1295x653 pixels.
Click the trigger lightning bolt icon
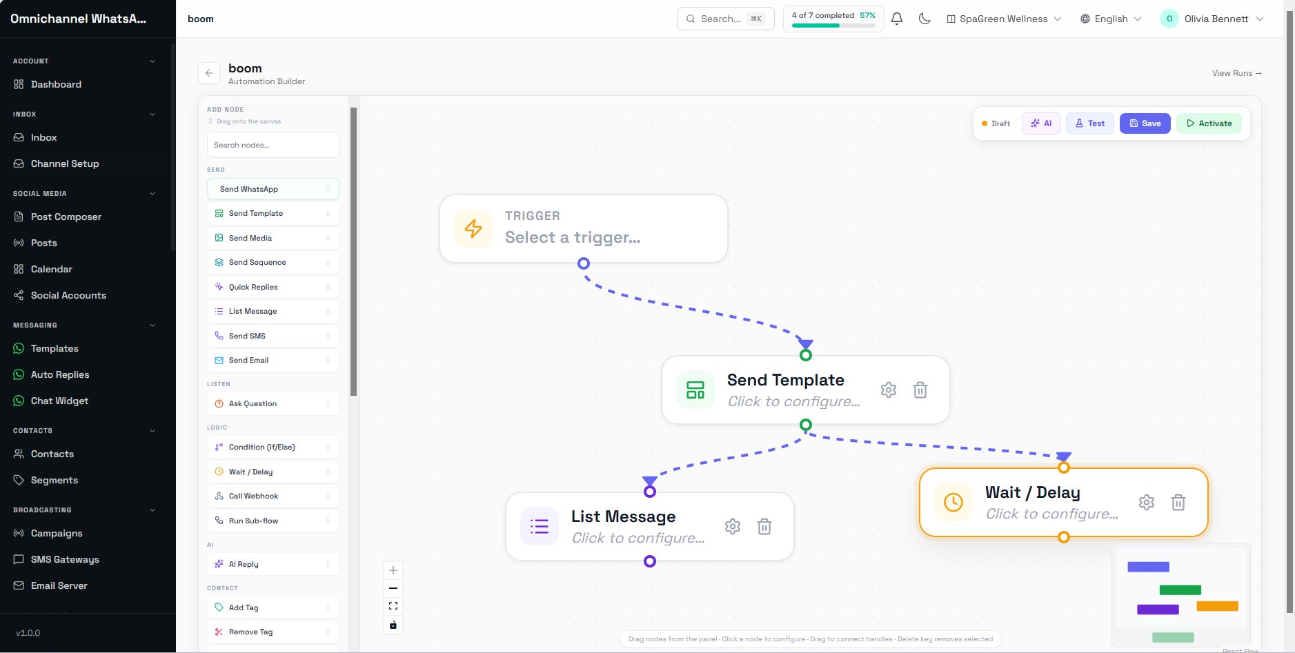click(x=473, y=228)
